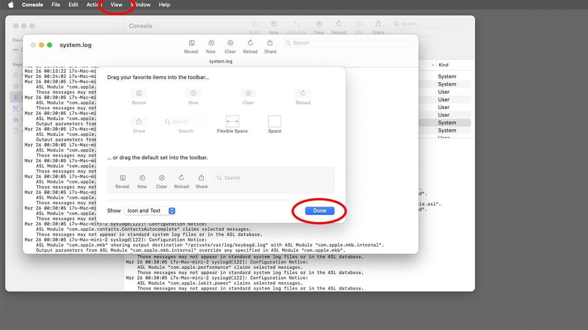Click Share in the default toolbar set
Viewport: 588px width, 330px height.
coord(201,181)
